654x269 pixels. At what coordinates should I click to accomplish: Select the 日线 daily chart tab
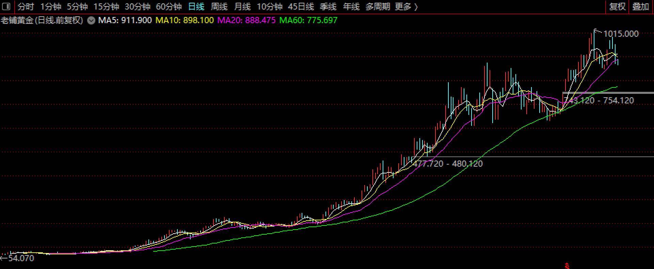(x=196, y=6)
